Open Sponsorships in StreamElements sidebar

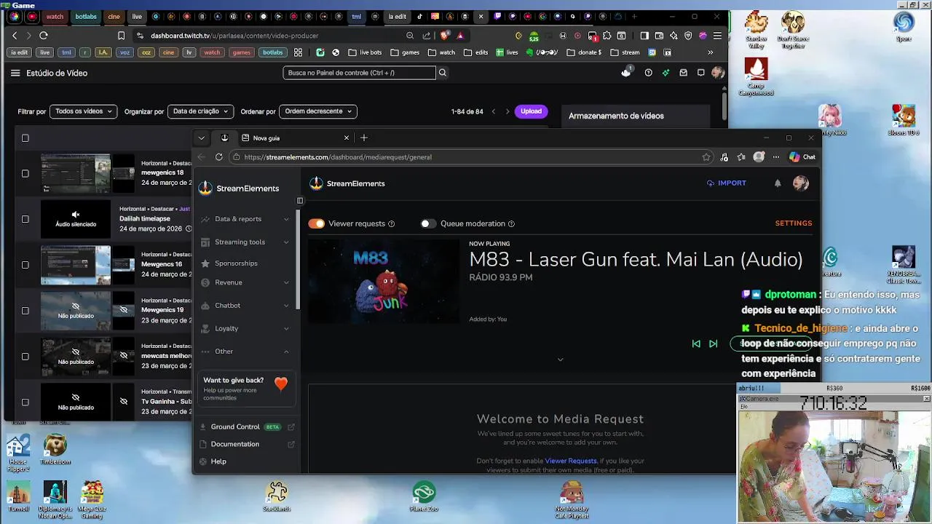click(x=236, y=263)
